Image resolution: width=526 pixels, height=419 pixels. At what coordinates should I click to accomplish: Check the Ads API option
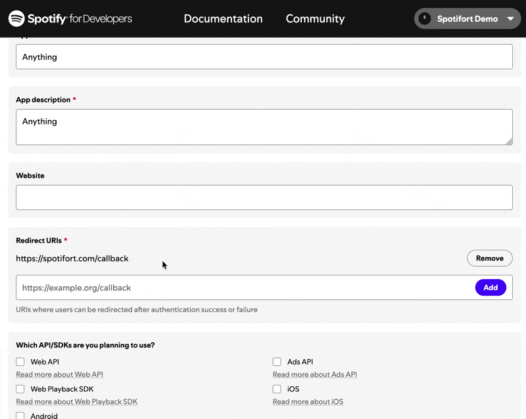click(x=277, y=361)
